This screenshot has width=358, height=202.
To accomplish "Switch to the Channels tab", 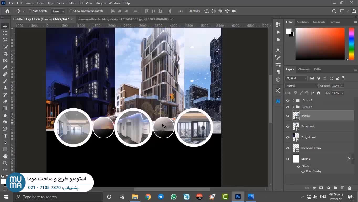I will point(304,69).
